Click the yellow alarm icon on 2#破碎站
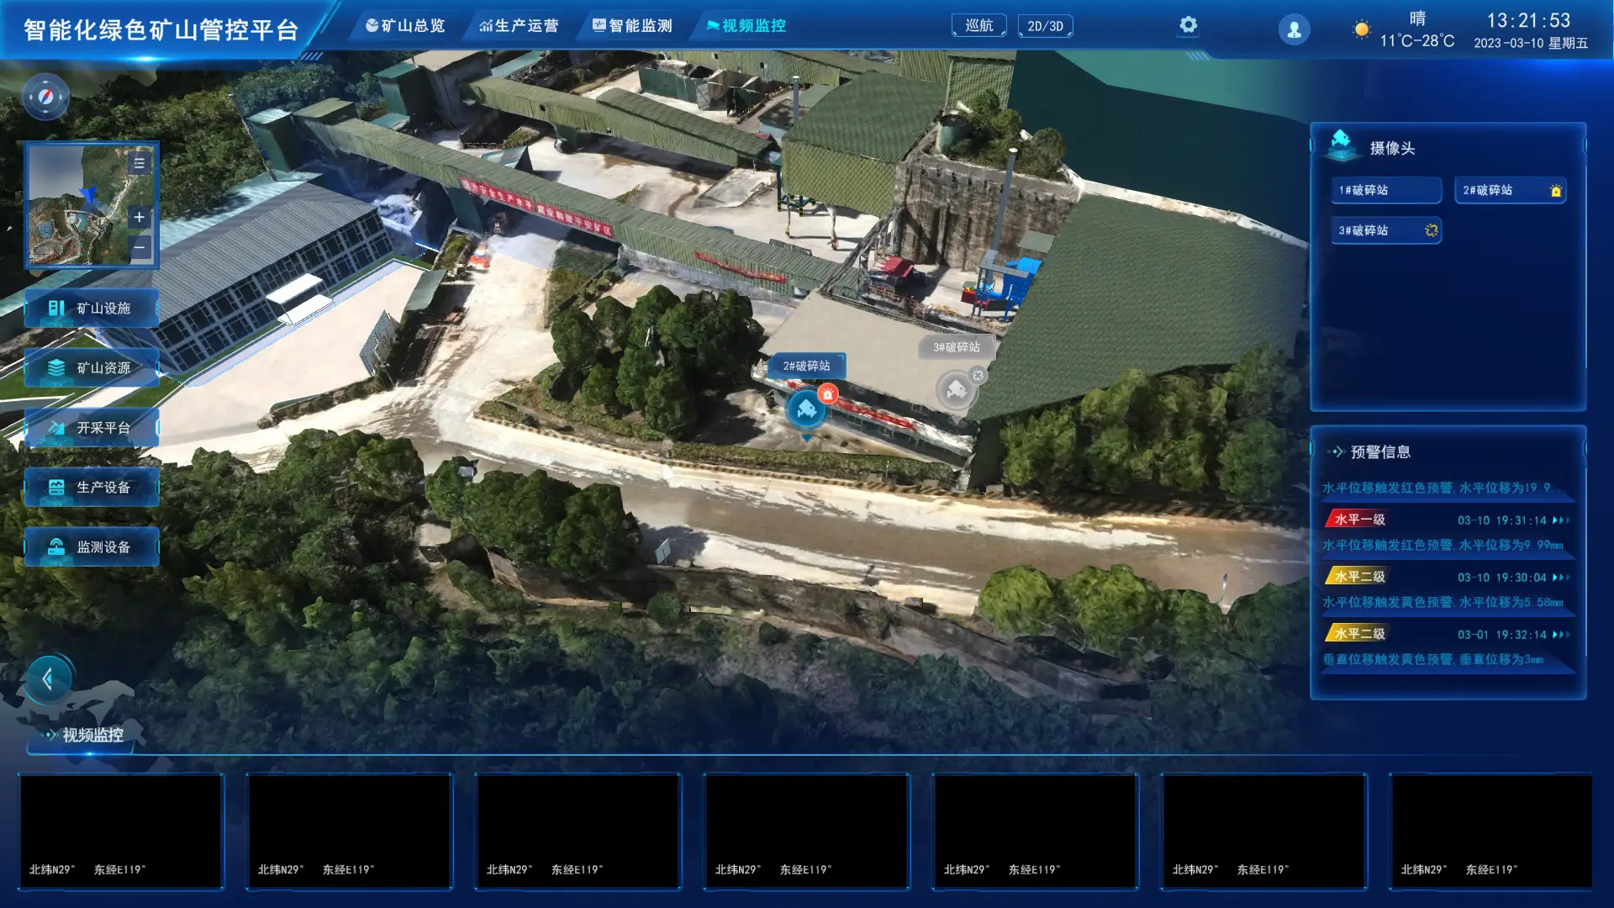This screenshot has width=1614, height=908. click(1555, 191)
